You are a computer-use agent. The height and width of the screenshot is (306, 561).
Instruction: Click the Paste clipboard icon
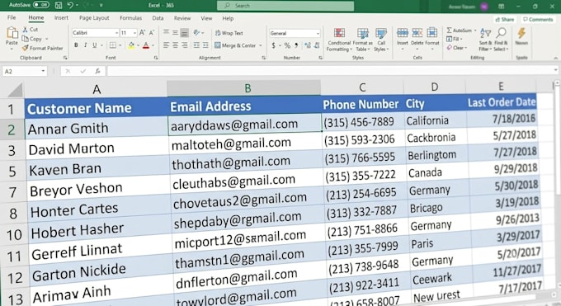pyautogui.click(x=12, y=33)
